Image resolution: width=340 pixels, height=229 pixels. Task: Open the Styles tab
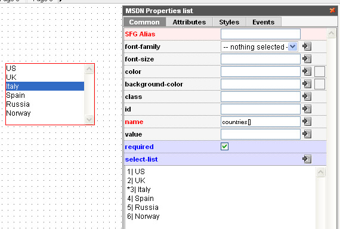229,22
